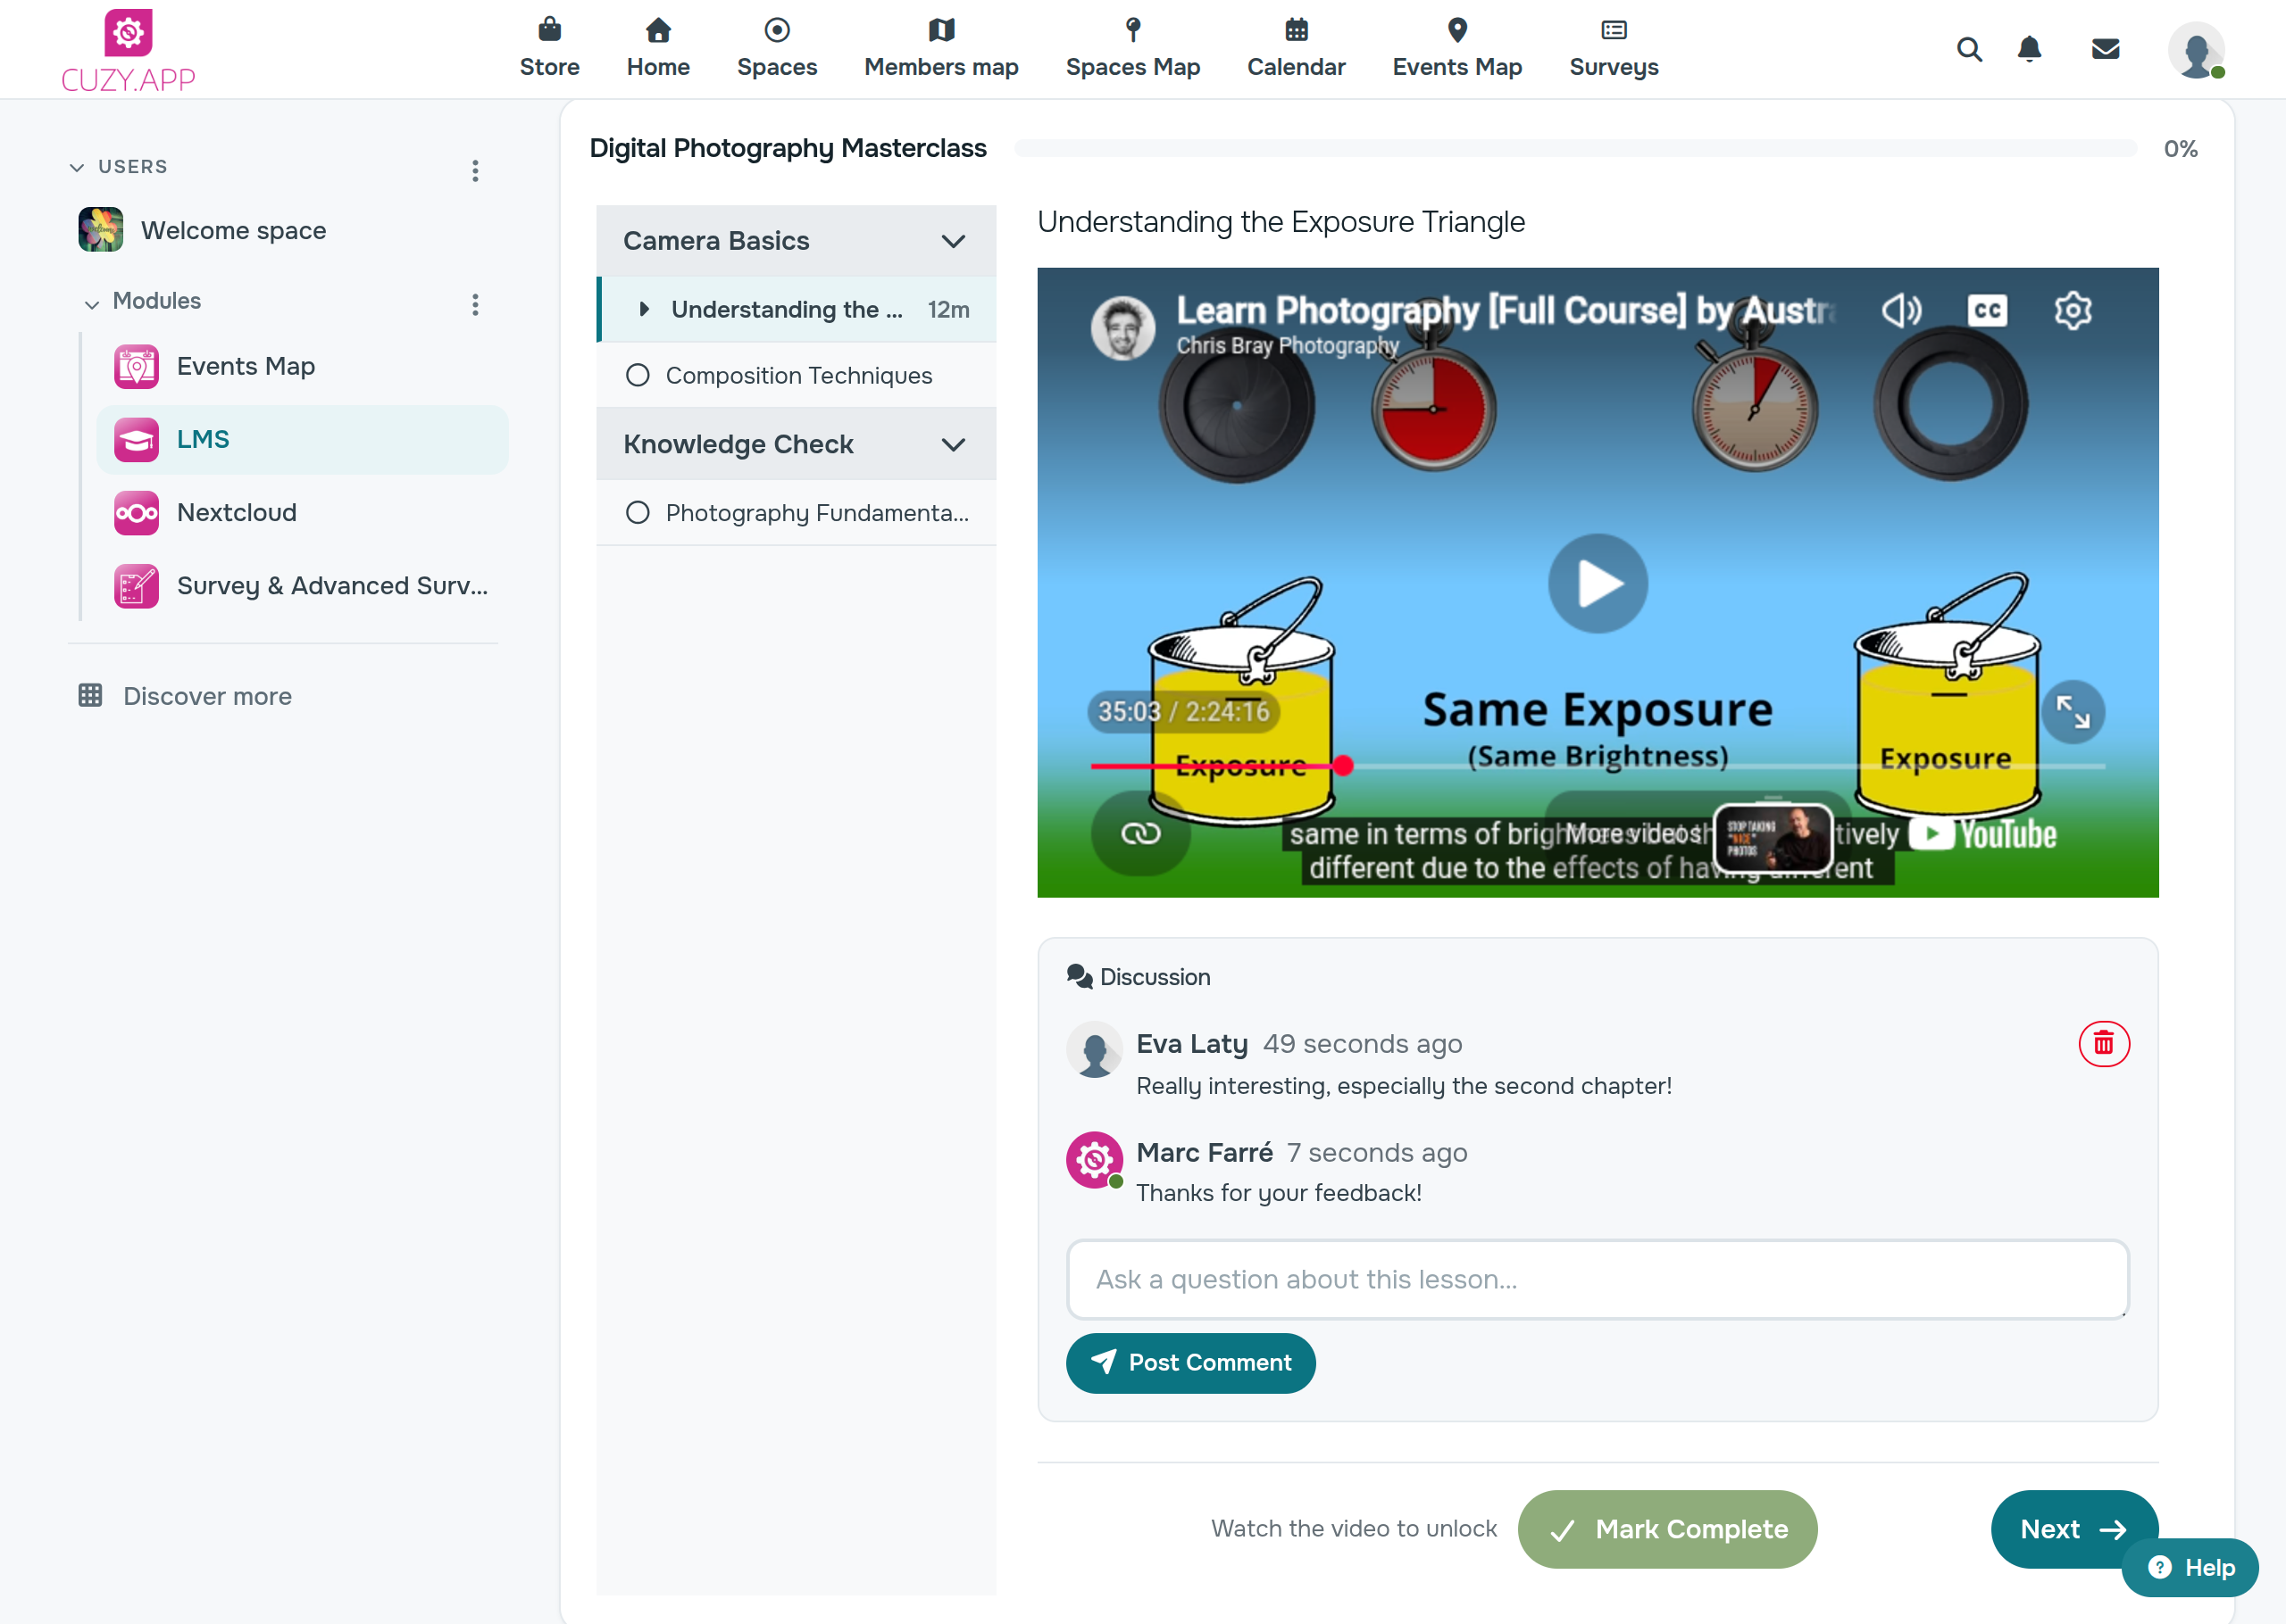
Task: Select Composition Techniques lesson circle
Action: click(638, 375)
